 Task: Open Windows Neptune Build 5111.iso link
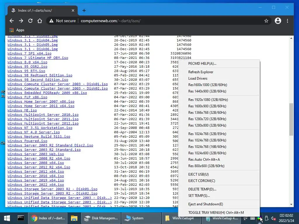pos(39,137)
